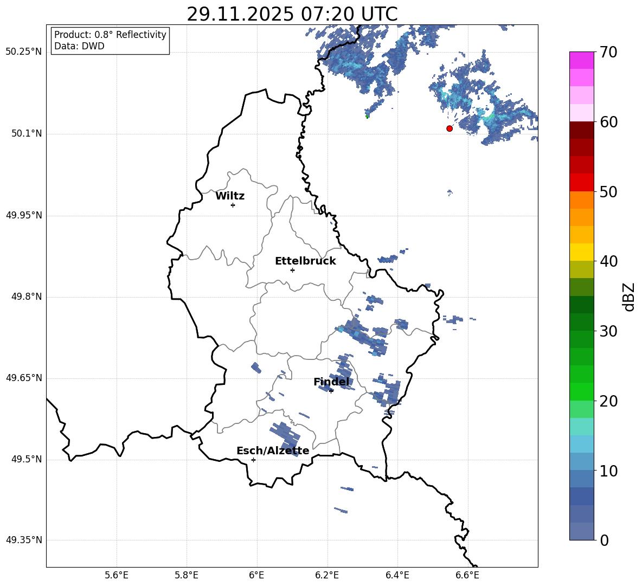Click latitude label 49.95°N
This screenshot has height=586, width=642.
(x=24, y=215)
